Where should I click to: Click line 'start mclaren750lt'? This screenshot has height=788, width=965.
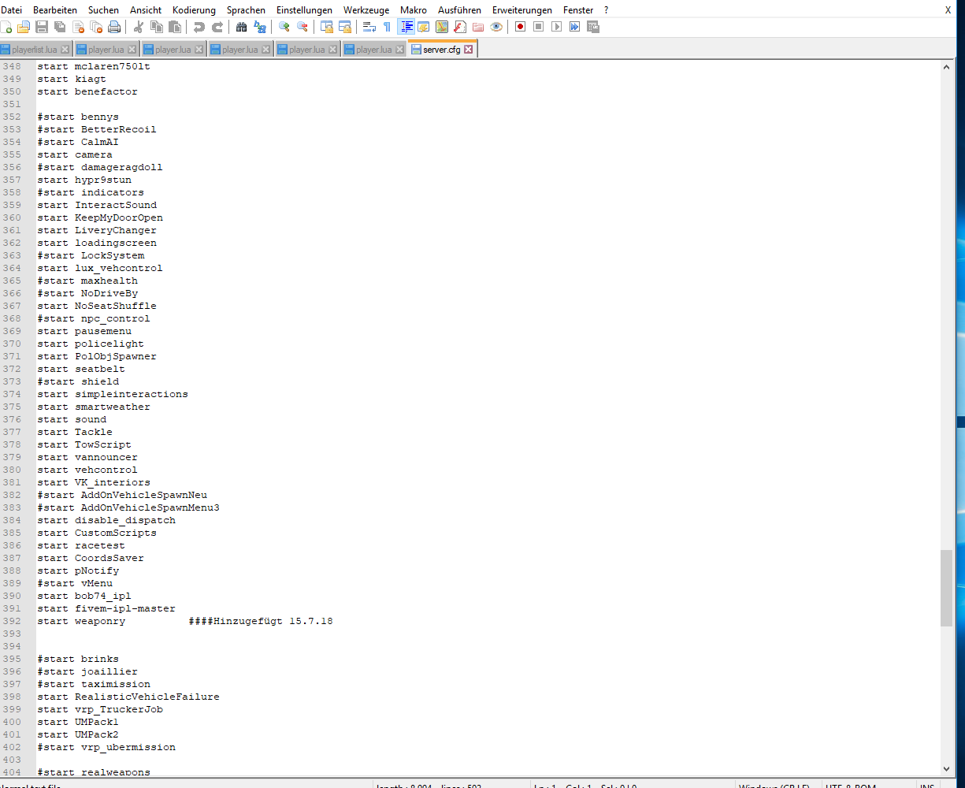[x=94, y=66]
